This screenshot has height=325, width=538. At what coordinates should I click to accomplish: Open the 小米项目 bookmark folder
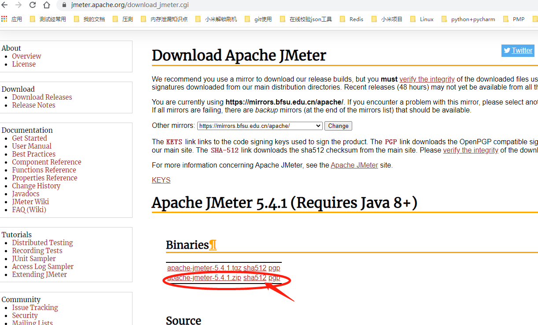coord(387,19)
